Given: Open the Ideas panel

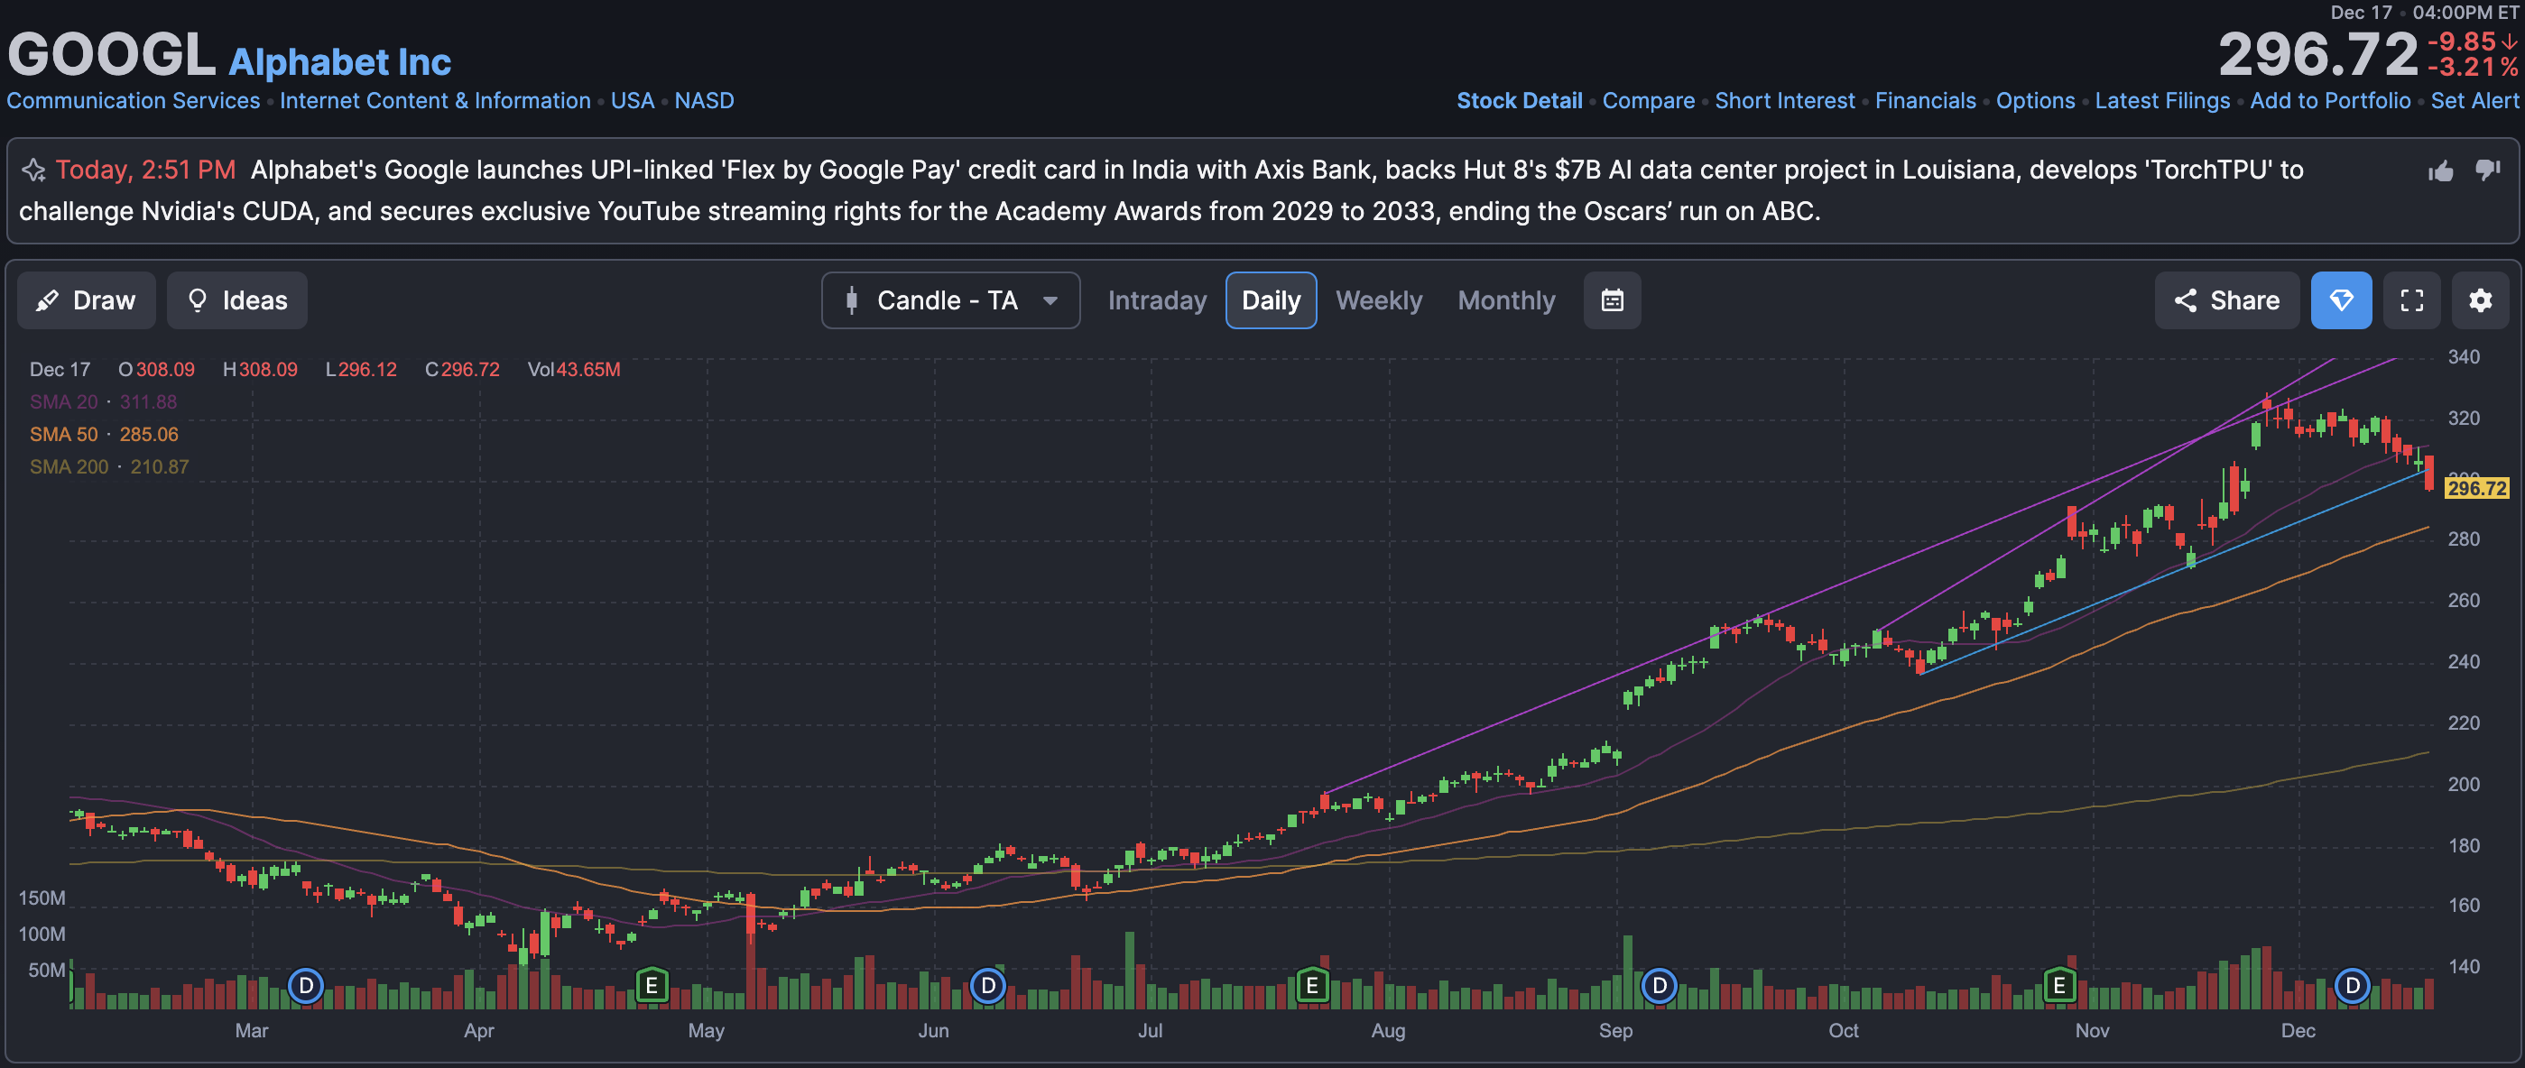Looking at the screenshot, I should [237, 299].
